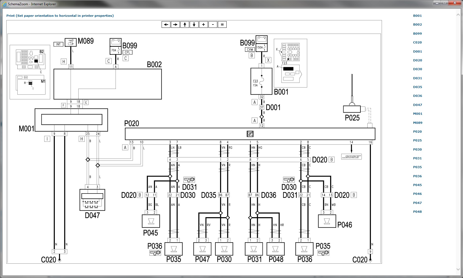The height and width of the screenshot is (278, 463).
Task: Pan the schematic left with the left arrow button
Action: pyautogui.click(x=166, y=24)
